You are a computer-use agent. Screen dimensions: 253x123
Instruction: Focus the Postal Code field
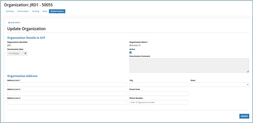159,94
